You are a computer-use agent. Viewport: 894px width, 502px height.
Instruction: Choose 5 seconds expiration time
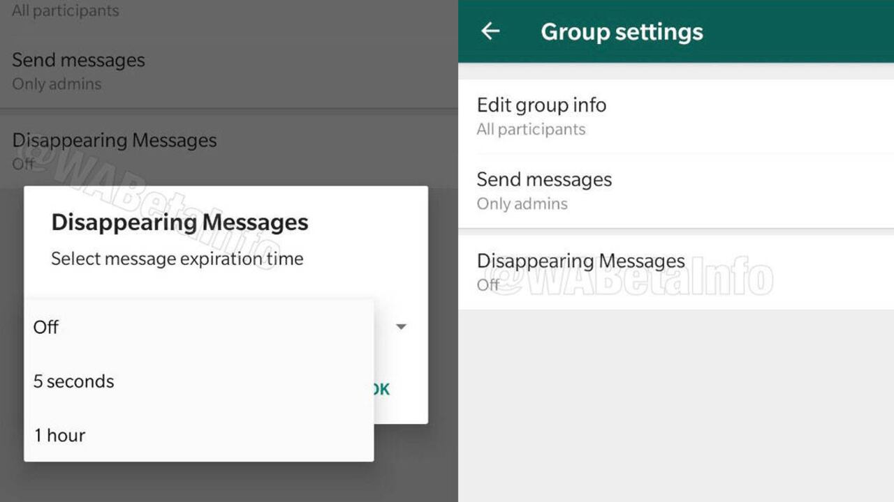(74, 381)
